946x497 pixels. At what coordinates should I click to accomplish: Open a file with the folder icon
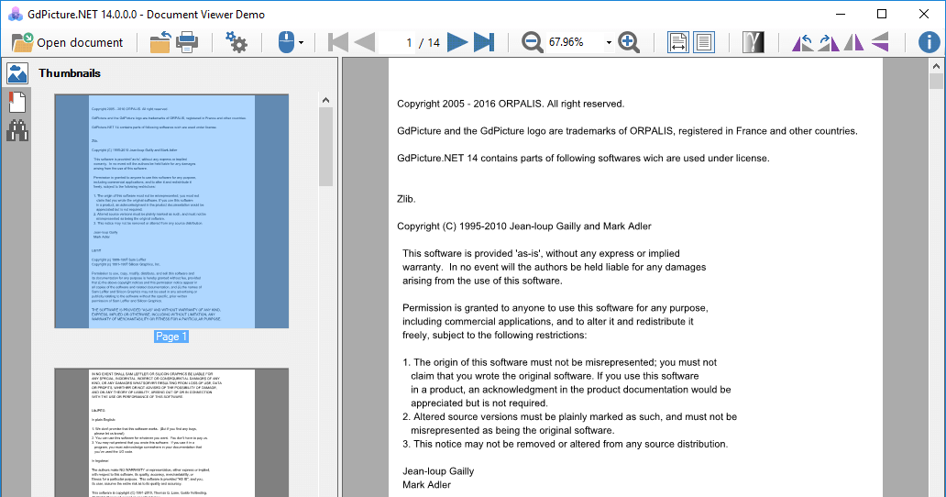tap(160, 42)
